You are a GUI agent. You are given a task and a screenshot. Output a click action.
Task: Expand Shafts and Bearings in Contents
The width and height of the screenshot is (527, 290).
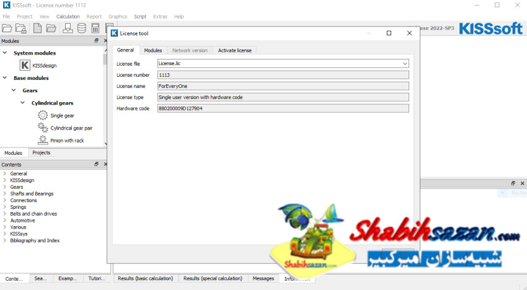5,194
